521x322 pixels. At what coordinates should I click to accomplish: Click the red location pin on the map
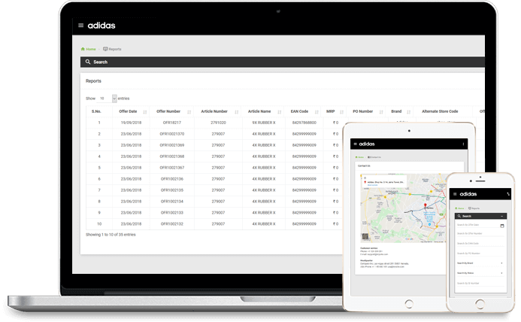425,205
